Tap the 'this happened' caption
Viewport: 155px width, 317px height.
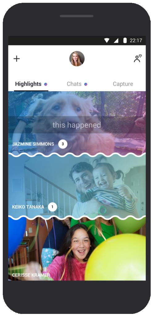[x=77, y=125]
